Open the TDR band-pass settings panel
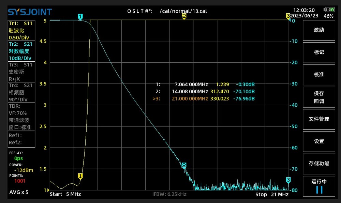The height and width of the screenshot is (203, 341). click(x=21, y=116)
